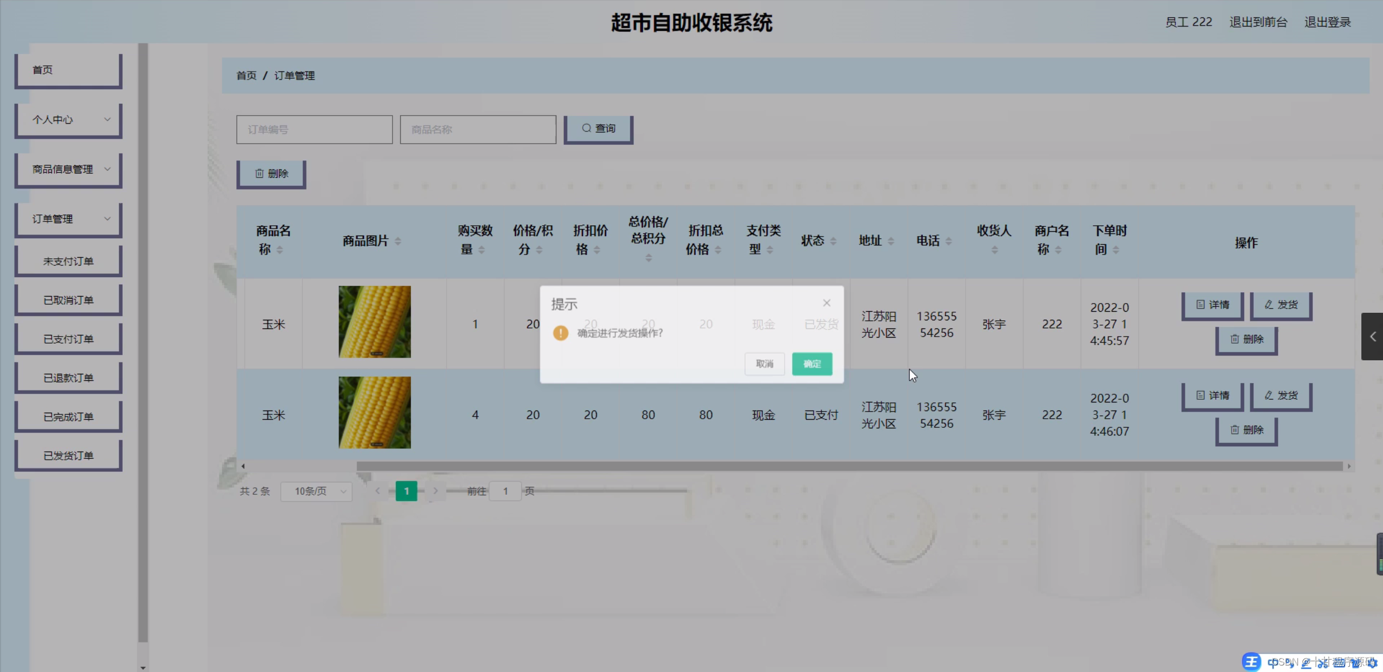
Task: Open 已支付订单 in the sidebar
Action: click(68, 339)
